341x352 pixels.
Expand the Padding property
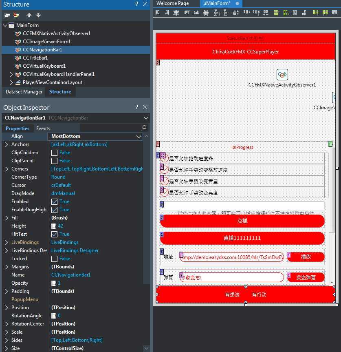[7, 291]
